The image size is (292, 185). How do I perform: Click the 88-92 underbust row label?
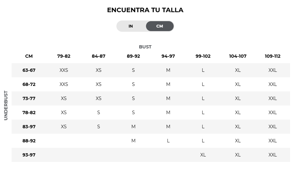point(29,141)
